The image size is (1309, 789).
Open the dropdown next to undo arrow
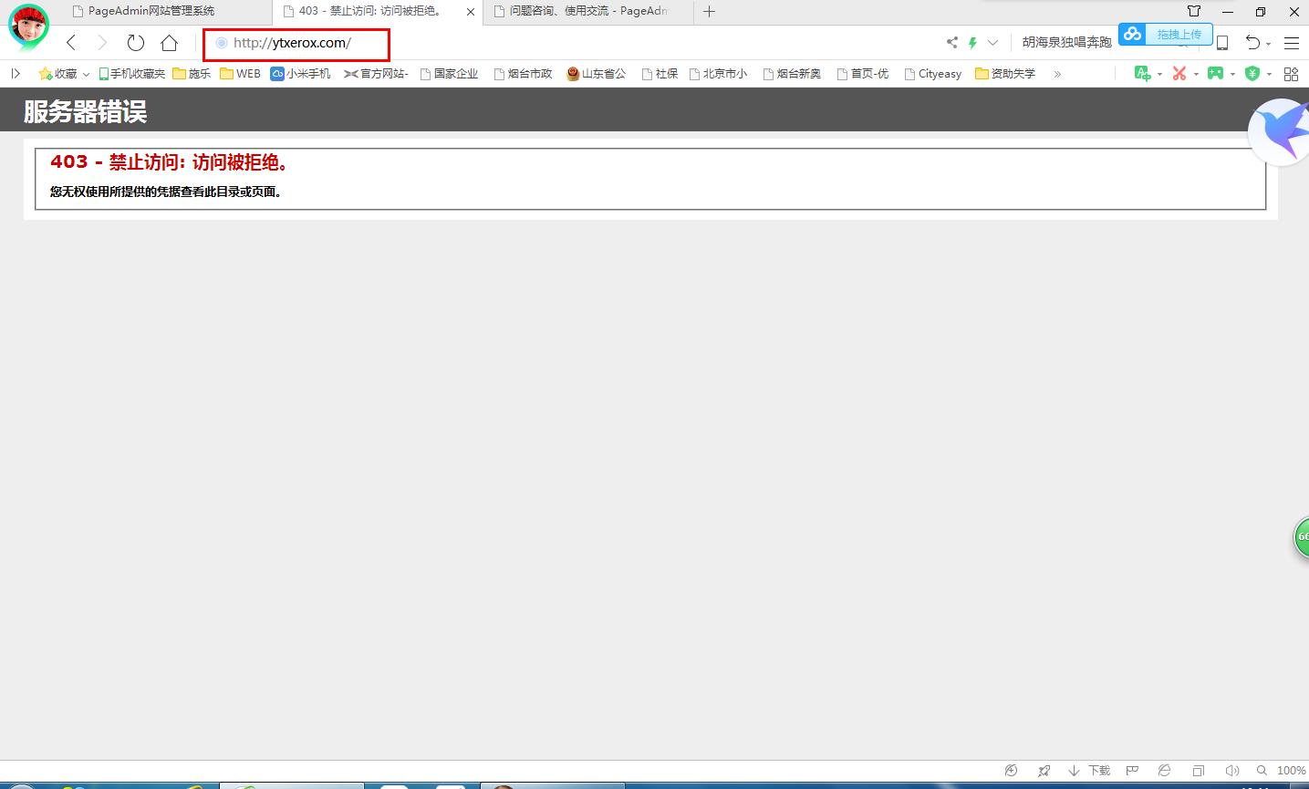[x=1269, y=45]
